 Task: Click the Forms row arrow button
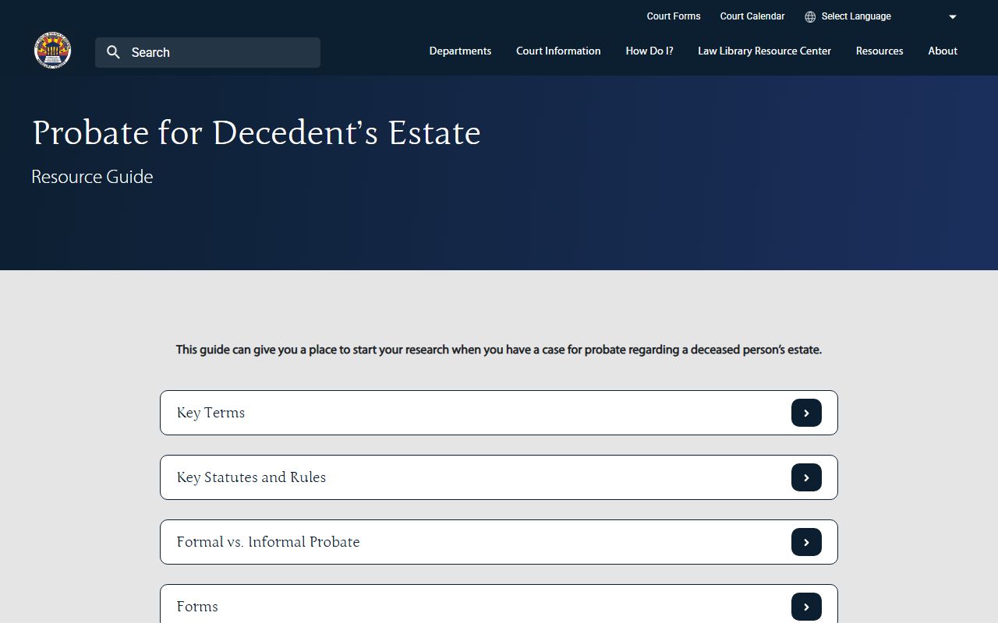point(806,607)
